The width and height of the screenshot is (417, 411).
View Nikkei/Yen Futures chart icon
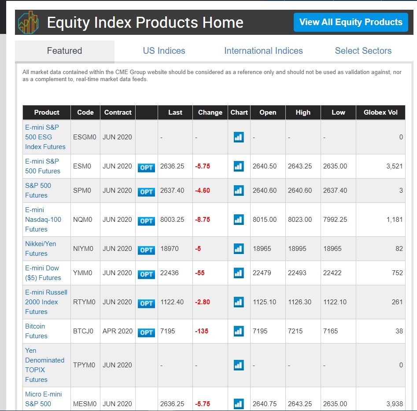click(238, 249)
